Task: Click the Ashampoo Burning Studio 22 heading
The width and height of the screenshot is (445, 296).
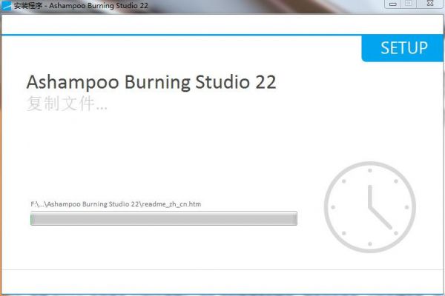Action: click(x=151, y=82)
